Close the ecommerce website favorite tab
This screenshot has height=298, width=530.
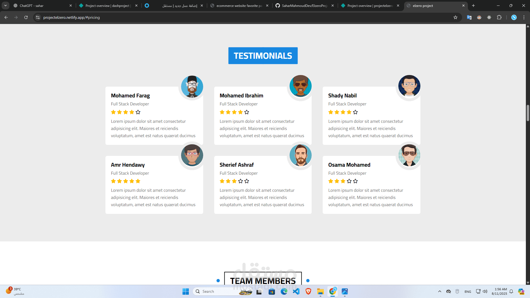[x=267, y=6]
